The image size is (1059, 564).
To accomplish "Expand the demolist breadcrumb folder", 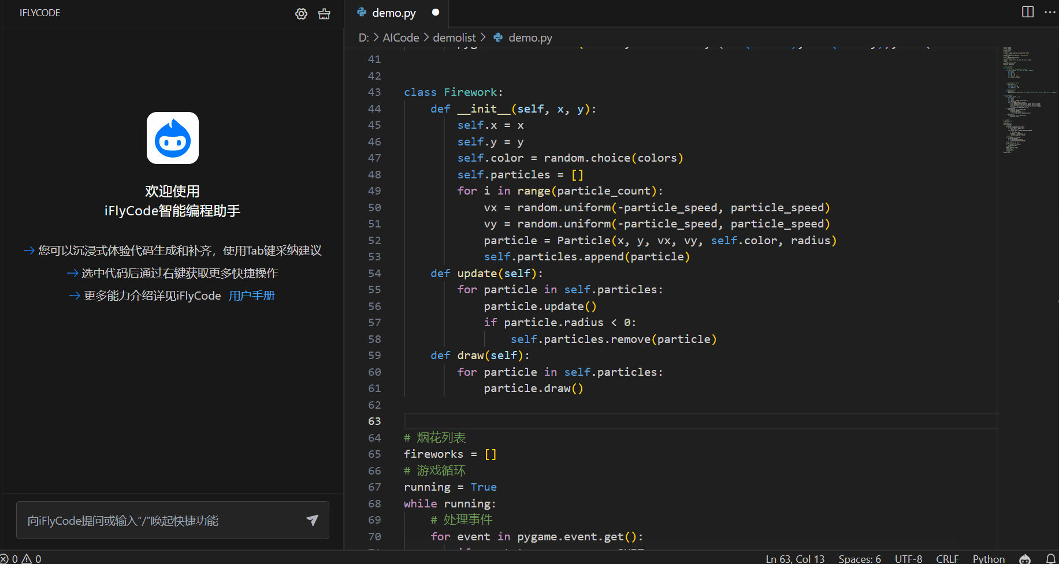I will (x=454, y=38).
